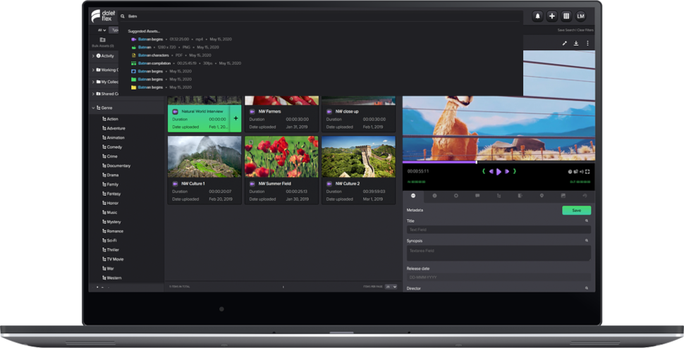Viewport: 684px width, 348px height.
Task: Click the Title text field
Action: [x=499, y=230]
